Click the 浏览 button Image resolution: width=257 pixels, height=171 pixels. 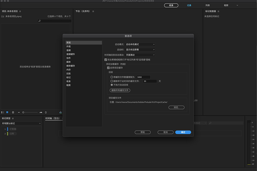click(x=176, y=107)
